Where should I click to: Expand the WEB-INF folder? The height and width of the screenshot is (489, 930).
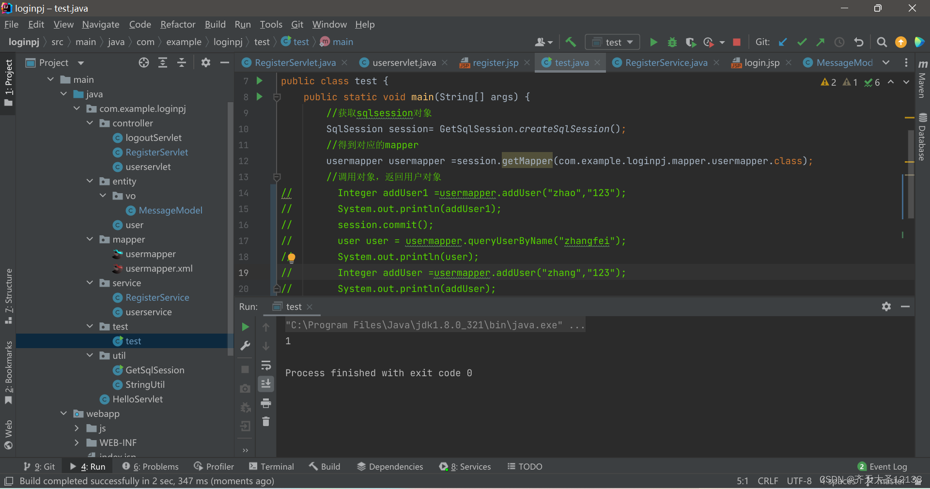(x=77, y=443)
